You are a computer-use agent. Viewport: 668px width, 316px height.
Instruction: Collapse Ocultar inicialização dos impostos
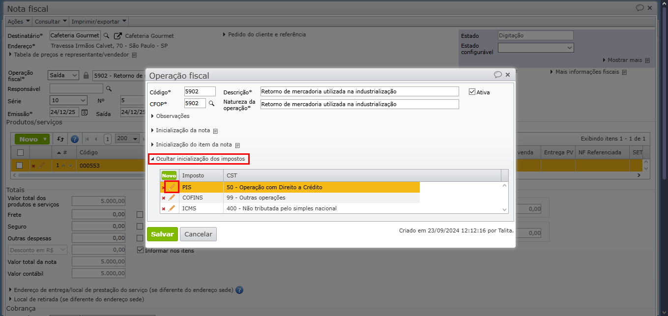198,159
